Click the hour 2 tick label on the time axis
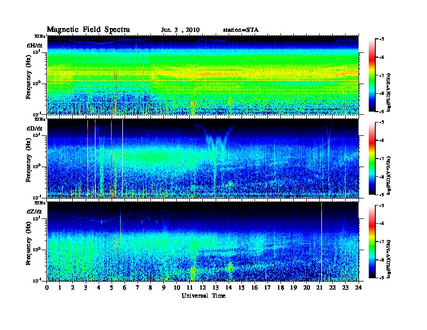Image resolution: width=427 pixels, height=330 pixels. (x=73, y=287)
